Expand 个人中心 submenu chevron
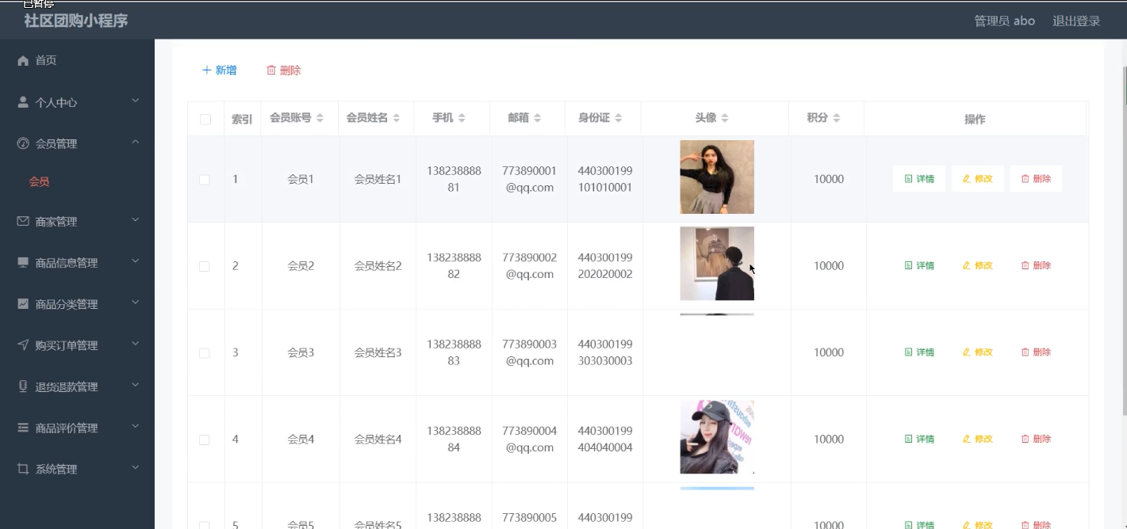This screenshot has height=529, width=1127. pos(135,101)
